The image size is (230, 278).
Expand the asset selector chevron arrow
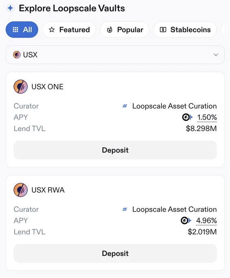pyautogui.click(x=216, y=55)
